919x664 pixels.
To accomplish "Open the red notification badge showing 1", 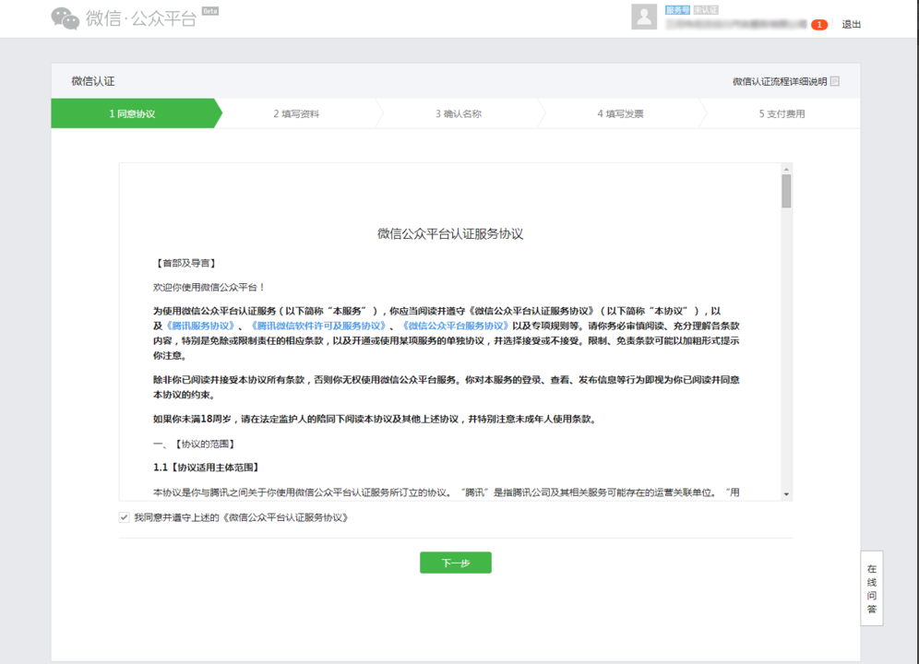I will point(818,25).
